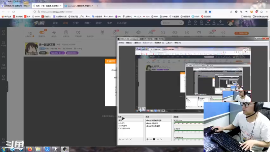Go to 首页 in Douyu navigation
Screen dimensions: 270x152
click(55, 23)
